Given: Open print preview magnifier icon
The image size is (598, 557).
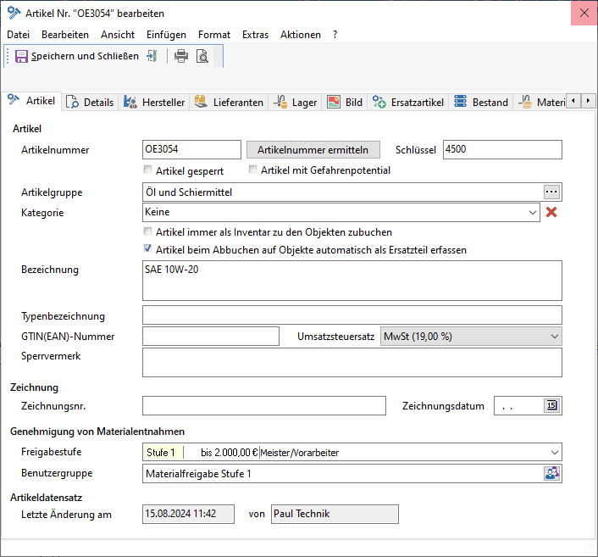Looking at the screenshot, I should [x=202, y=56].
